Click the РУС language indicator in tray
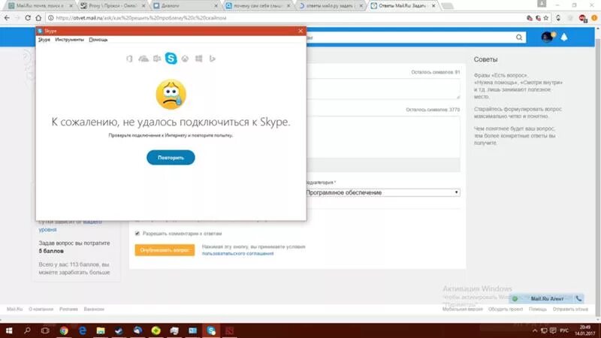The image size is (601, 338). point(564,330)
